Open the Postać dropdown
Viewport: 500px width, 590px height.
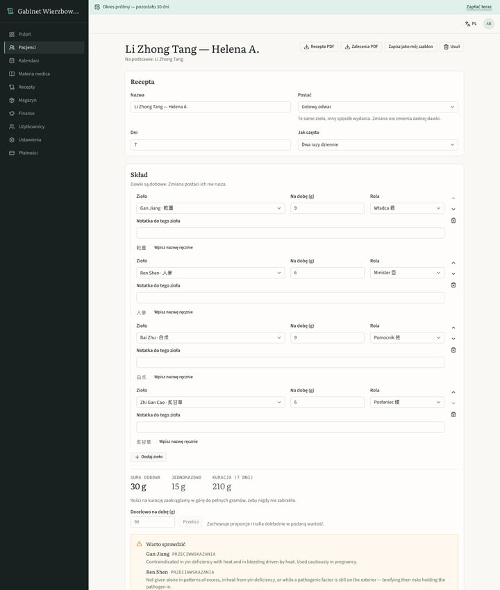tap(378, 107)
